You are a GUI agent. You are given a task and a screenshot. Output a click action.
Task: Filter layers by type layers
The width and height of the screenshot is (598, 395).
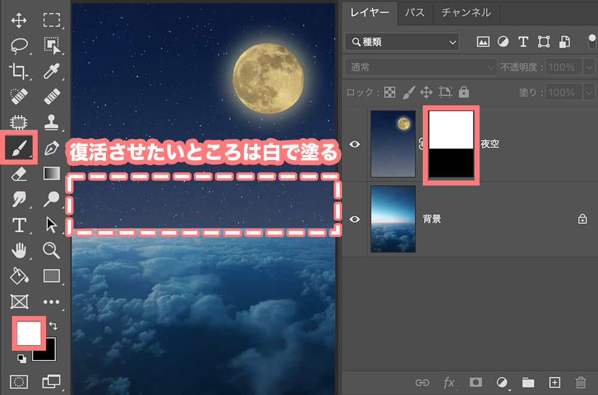point(523,42)
